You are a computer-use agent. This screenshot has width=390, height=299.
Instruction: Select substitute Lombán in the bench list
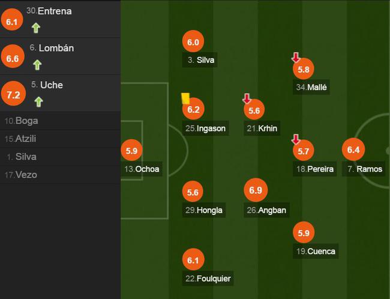(56, 48)
